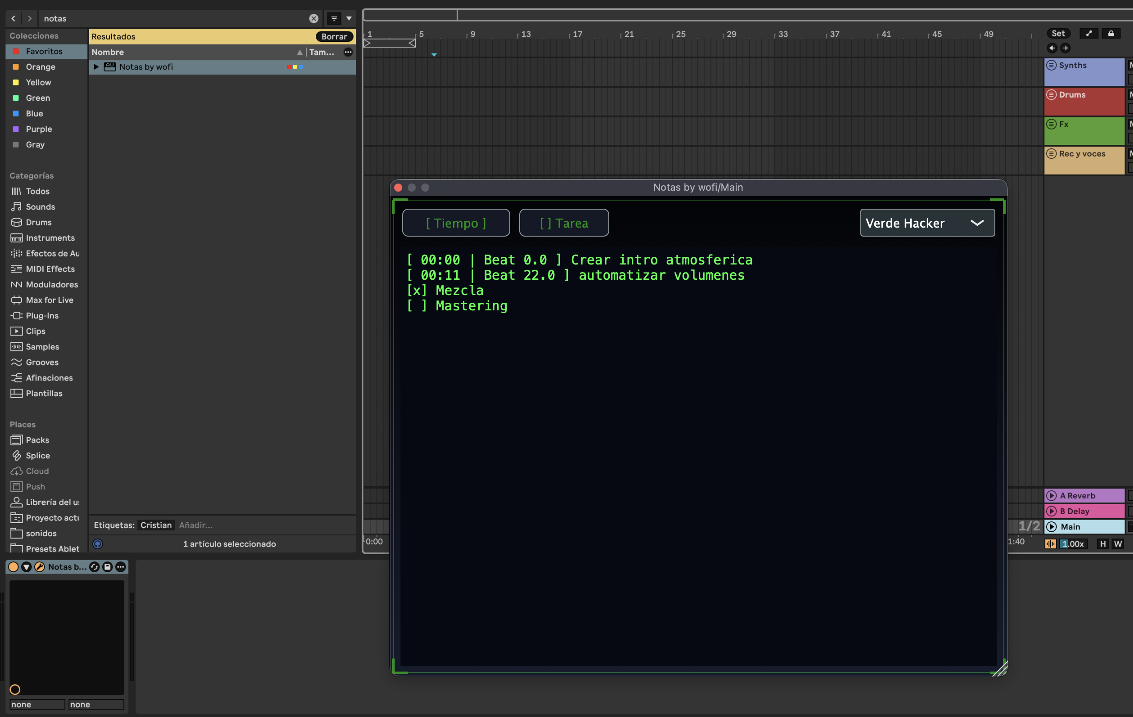Toggle the H height optimize button

tap(1103, 544)
